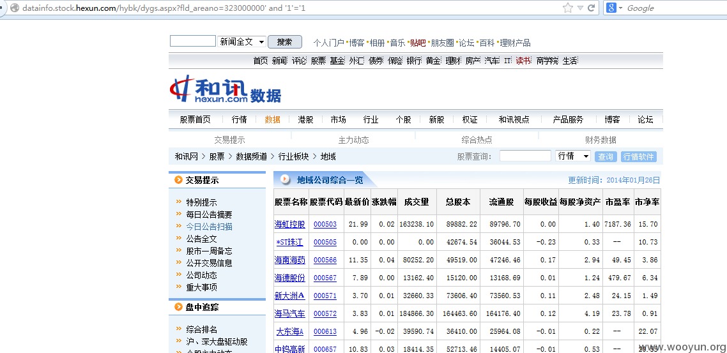Click the stock name link *ST珠江
Viewport: 727px width, 353px height.
pos(290,242)
